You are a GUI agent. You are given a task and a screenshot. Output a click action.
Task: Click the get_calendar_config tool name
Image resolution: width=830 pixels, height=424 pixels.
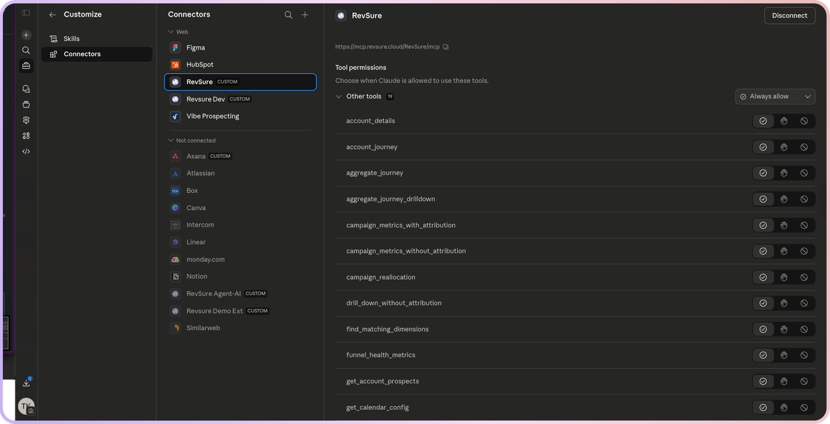(378, 407)
